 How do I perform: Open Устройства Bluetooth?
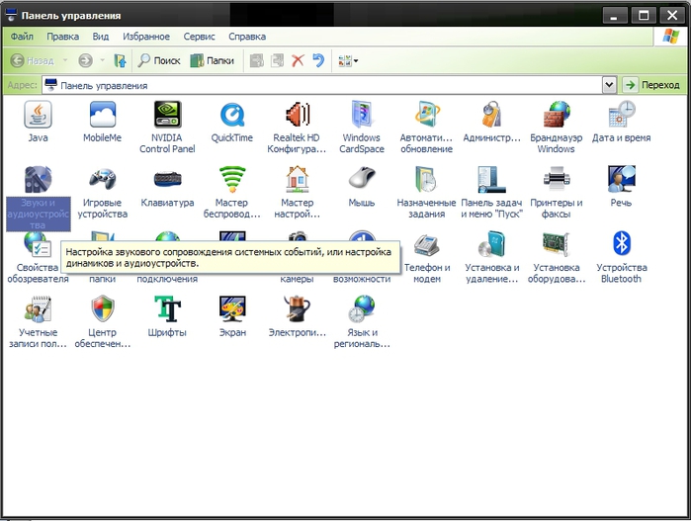(x=622, y=257)
